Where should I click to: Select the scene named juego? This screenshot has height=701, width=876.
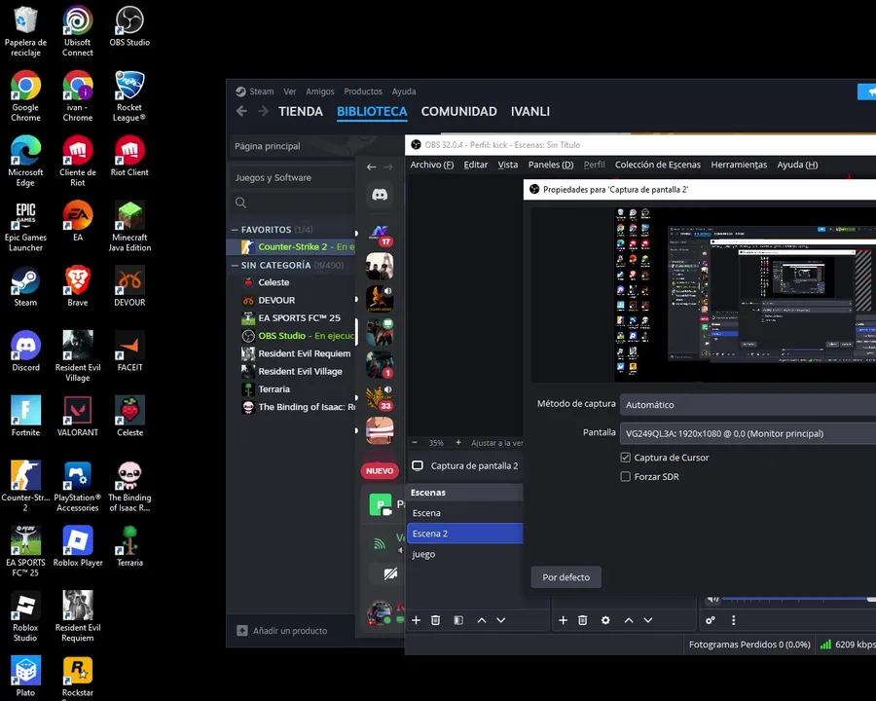[465, 554]
